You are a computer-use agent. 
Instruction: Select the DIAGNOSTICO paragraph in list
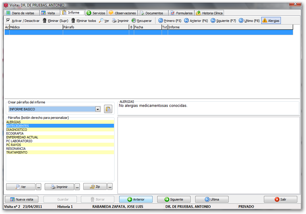pyautogui.click(x=17, y=130)
